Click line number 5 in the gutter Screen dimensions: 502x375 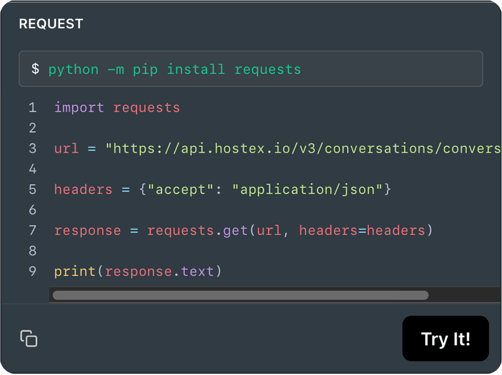[32, 189]
